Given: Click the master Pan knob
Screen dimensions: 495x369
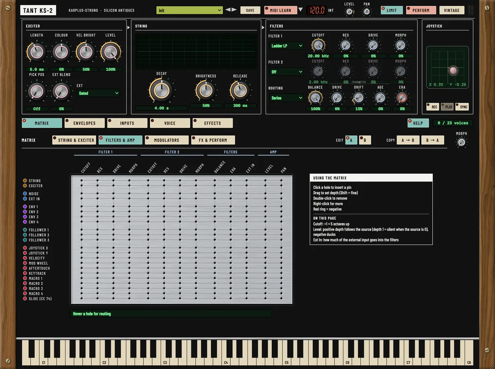Looking at the screenshot, I should 367,12.
